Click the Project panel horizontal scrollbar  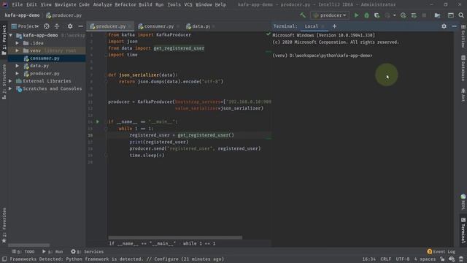tap(29, 245)
